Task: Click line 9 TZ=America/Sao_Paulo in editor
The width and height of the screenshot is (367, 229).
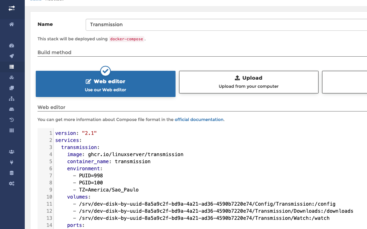Action: [x=109, y=190]
